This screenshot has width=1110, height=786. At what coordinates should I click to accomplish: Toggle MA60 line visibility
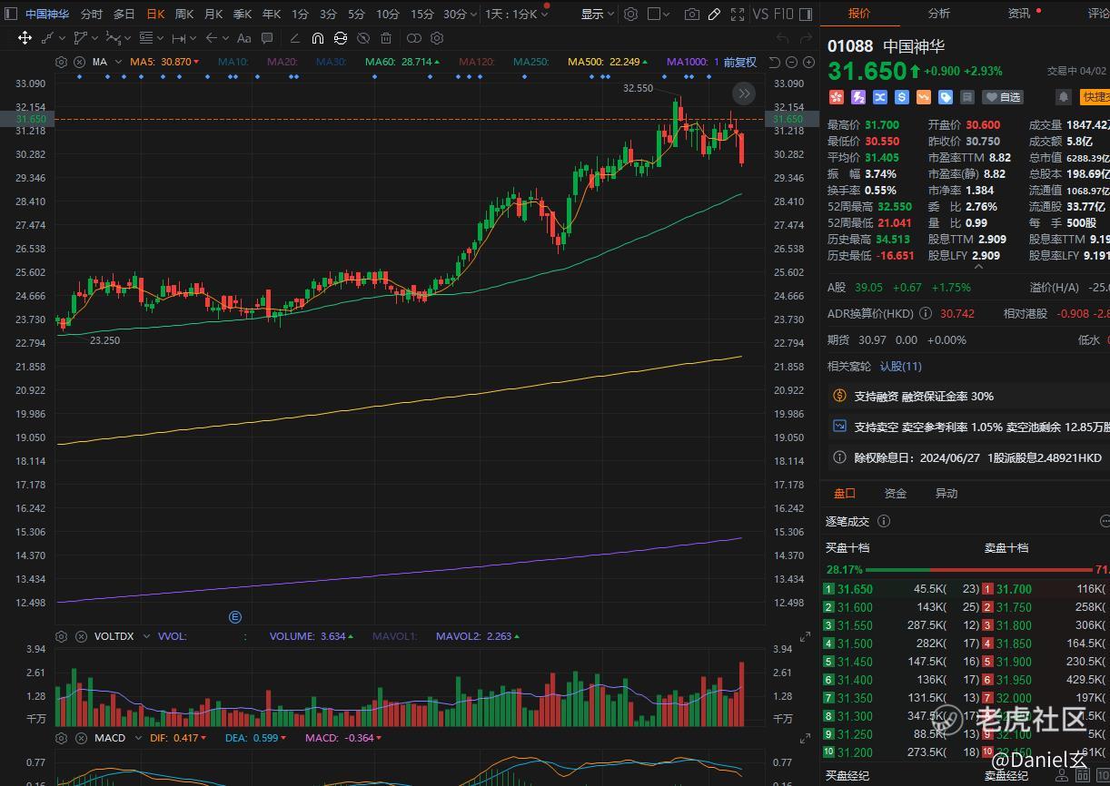(x=402, y=62)
